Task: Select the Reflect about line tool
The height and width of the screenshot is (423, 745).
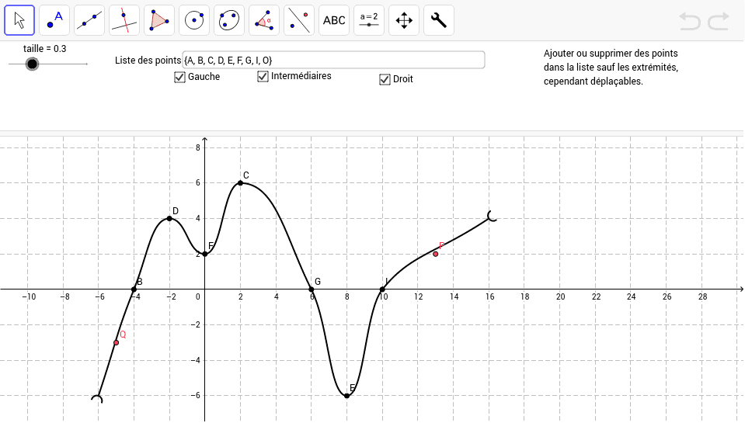Action: [299, 20]
